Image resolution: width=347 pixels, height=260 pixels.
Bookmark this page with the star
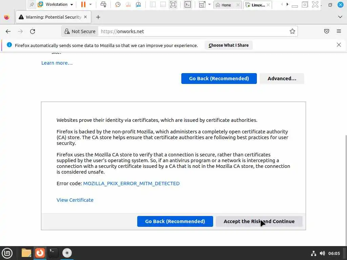click(x=292, y=31)
